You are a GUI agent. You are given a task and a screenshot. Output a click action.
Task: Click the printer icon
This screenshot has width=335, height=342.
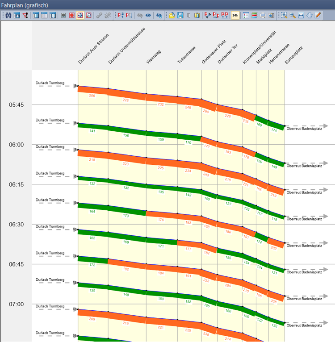coord(263,15)
